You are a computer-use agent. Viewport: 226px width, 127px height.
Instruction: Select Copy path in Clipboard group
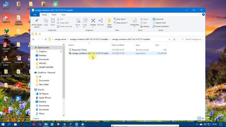[63, 23]
